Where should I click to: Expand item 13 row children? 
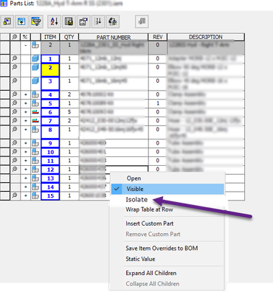[26, 178]
